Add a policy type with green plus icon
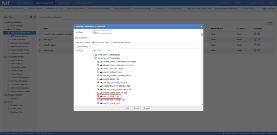Viewport: 277px width, 135px height. point(31,17)
